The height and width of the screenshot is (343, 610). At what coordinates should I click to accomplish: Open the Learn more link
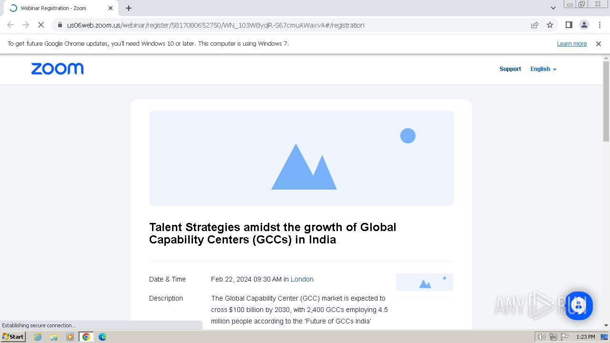pyautogui.click(x=572, y=44)
